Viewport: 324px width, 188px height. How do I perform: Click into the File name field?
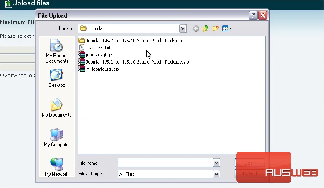pyautogui.click(x=165, y=163)
